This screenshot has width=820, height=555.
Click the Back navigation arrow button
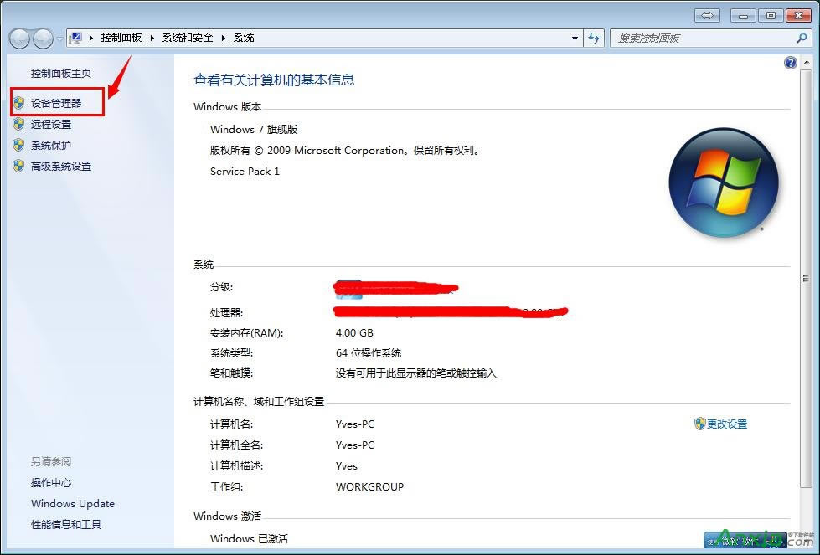(x=19, y=39)
